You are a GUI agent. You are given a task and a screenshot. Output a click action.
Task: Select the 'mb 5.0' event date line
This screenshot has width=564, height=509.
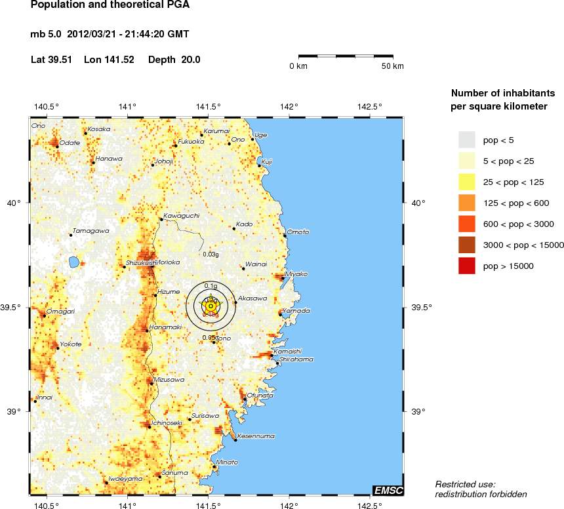pyautogui.click(x=110, y=34)
